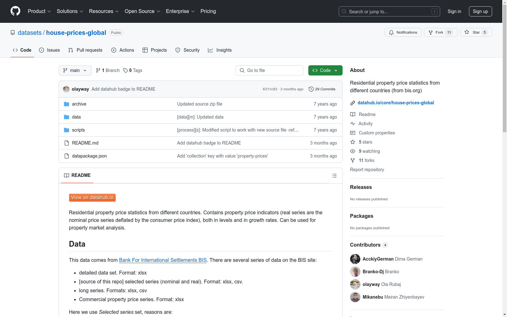Click the repository icon beside datasets
This screenshot has width=507, height=317.
click(x=13, y=33)
